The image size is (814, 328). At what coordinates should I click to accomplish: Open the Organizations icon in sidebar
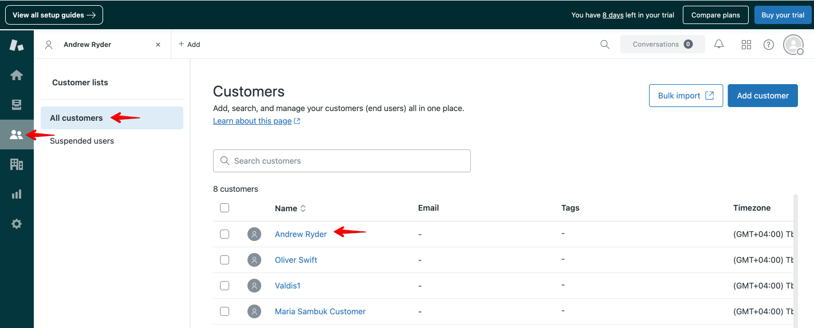(17, 165)
